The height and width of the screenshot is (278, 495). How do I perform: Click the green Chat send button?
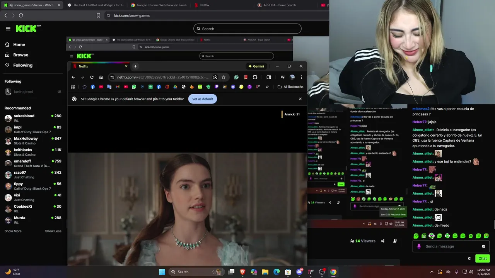click(x=483, y=259)
